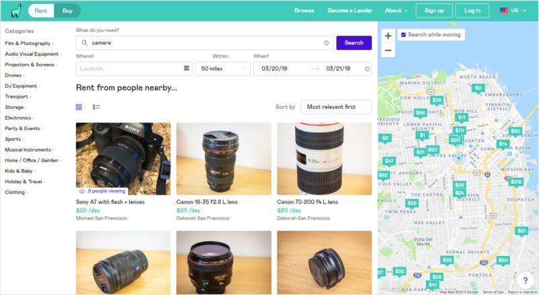The height and width of the screenshot is (295, 539).
Task: Open Canon 70-200 f4 L lens listing
Action: tap(307, 202)
